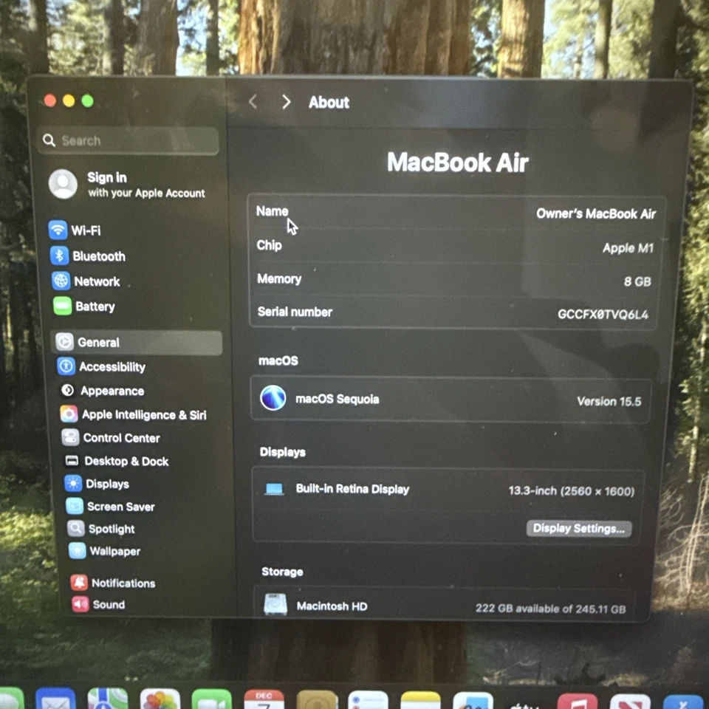This screenshot has width=709, height=709.
Task: Open Battery settings
Action: 95,306
